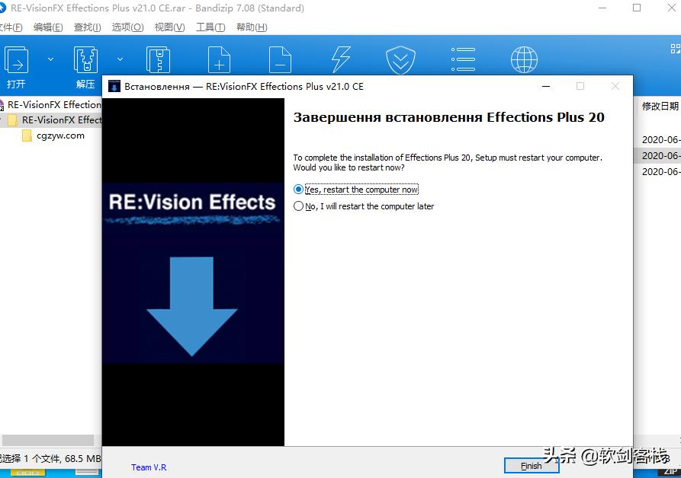Click the Bandizip horizontal scrollbar at bottom left

point(48,440)
